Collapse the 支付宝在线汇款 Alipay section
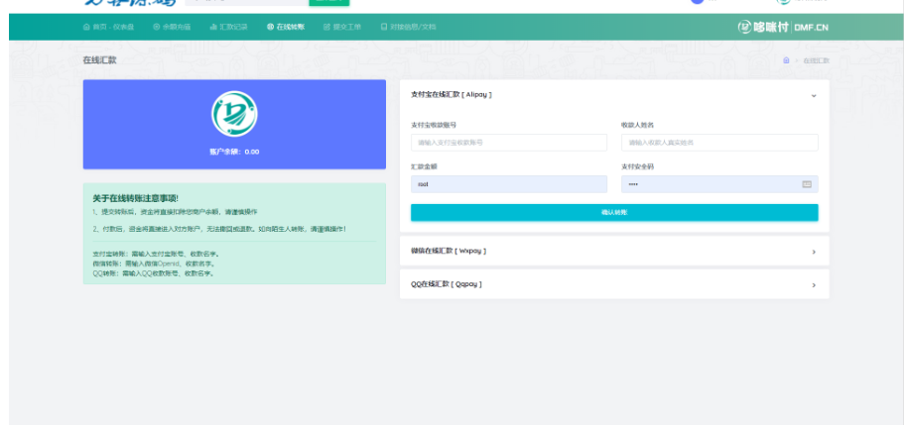This screenshot has width=905, height=425. pos(614,95)
